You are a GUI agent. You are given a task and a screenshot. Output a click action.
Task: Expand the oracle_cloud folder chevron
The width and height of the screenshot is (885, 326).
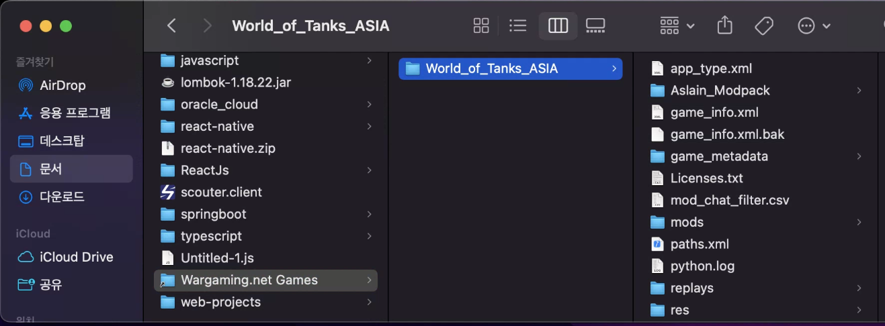tap(369, 104)
